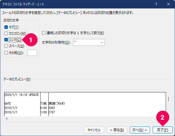Click the 0:00 time cell in preview
175x136 pixels.
[x=44, y=108]
